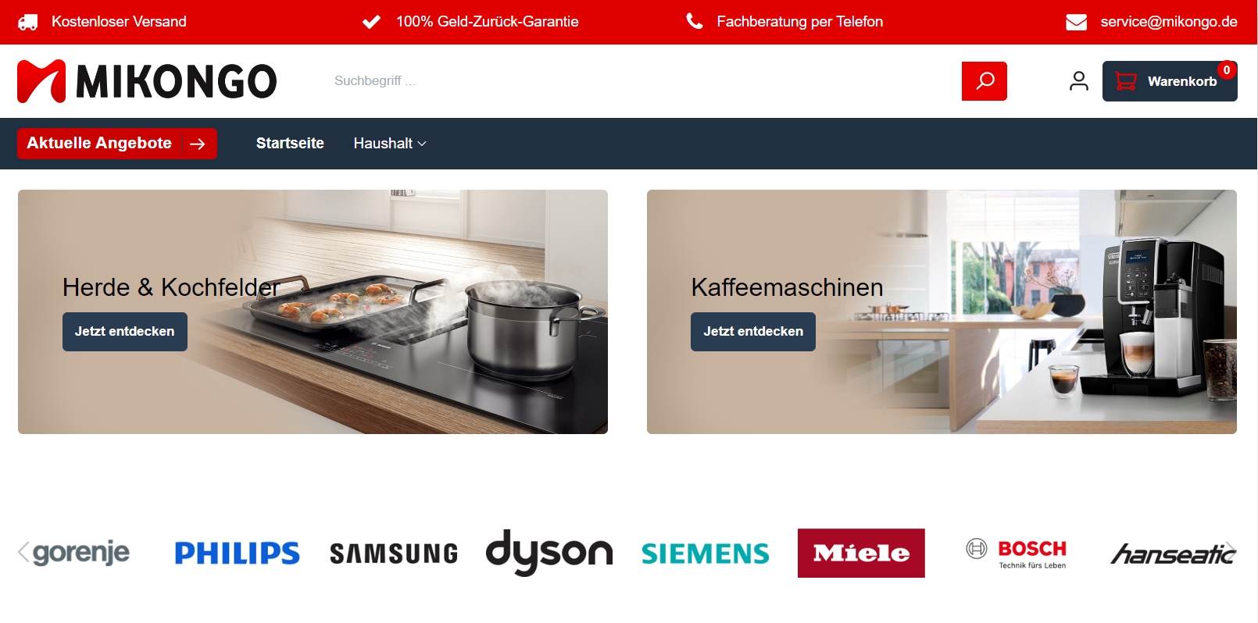Screen dimensions: 1258x623
Task: Select the Miele brand logo
Action: coord(861,554)
